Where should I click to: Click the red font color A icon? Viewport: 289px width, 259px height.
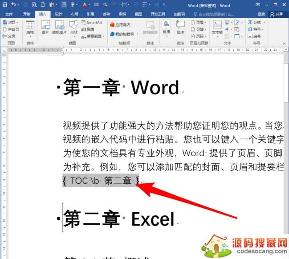pyautogui.click(x=84, y=5)
